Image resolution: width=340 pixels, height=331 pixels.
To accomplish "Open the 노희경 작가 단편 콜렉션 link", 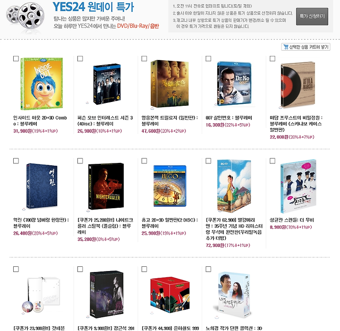I will tap(234, 328).
